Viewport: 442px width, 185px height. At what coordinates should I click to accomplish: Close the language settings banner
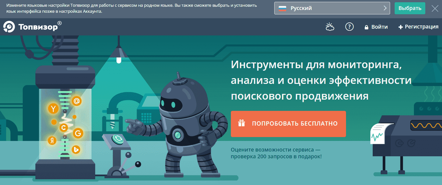435,8
